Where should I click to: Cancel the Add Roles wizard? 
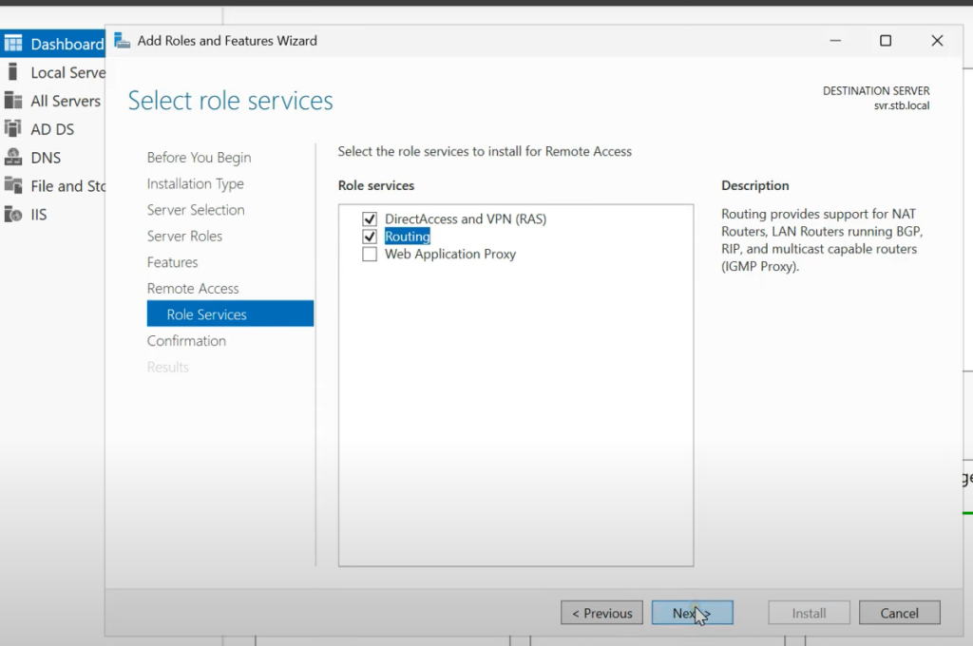click(899, 612)
